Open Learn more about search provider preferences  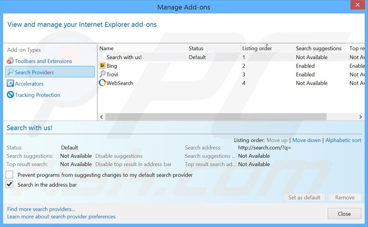pos(61,216)
